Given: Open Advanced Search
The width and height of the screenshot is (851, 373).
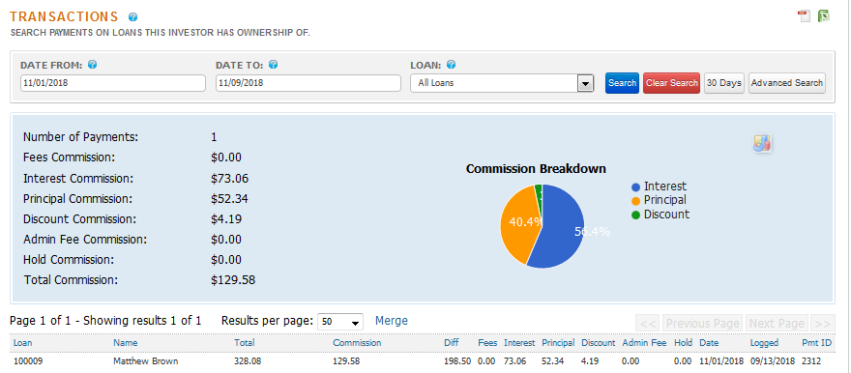Looking at the screenshot, I should (787, 83).
